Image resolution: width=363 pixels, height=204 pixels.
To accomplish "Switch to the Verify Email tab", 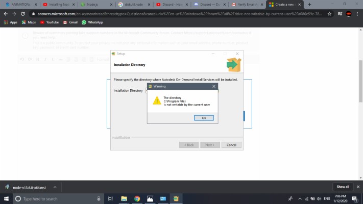I will [246, 5].
